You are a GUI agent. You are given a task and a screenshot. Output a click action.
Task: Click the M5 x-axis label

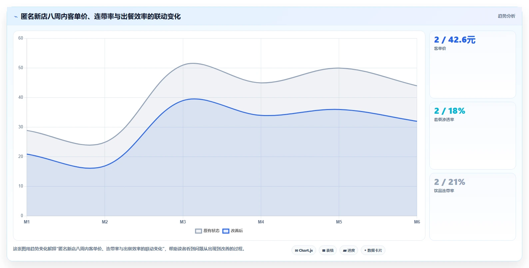click(x=339, y=222)
